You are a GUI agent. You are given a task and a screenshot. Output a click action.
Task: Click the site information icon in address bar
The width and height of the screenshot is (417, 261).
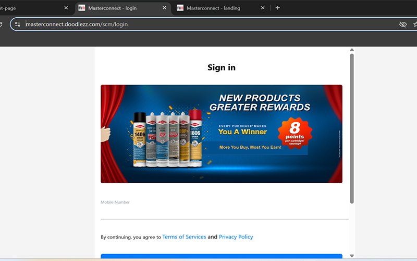pos(18,24)
